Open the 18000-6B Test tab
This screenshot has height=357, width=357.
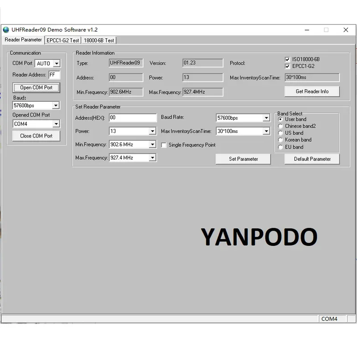(x=99, y=40)
